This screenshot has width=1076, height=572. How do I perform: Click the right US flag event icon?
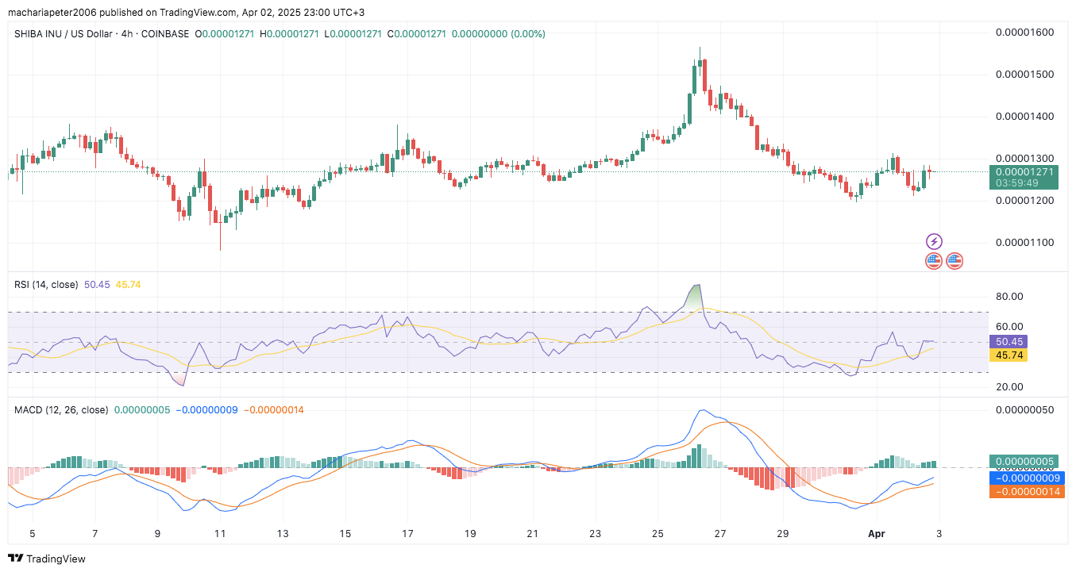tap(954, 260)
